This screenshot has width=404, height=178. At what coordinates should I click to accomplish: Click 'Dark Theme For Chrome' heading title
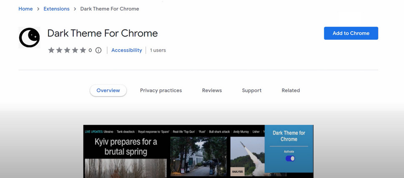(x=103, y=33)
